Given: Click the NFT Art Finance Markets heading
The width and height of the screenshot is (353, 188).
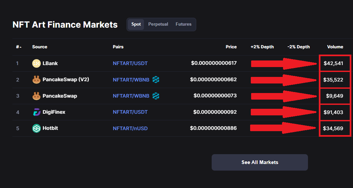Looking at the screenshot, I should tap(65, 25).
